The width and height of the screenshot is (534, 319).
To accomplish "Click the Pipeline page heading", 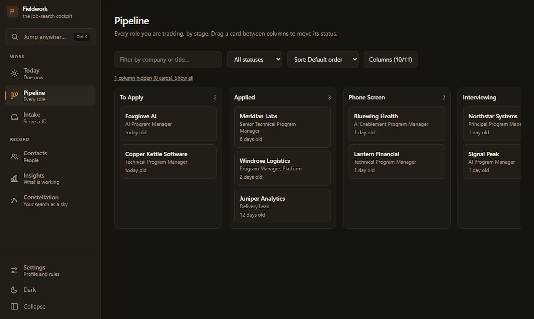I will point(132,21).
